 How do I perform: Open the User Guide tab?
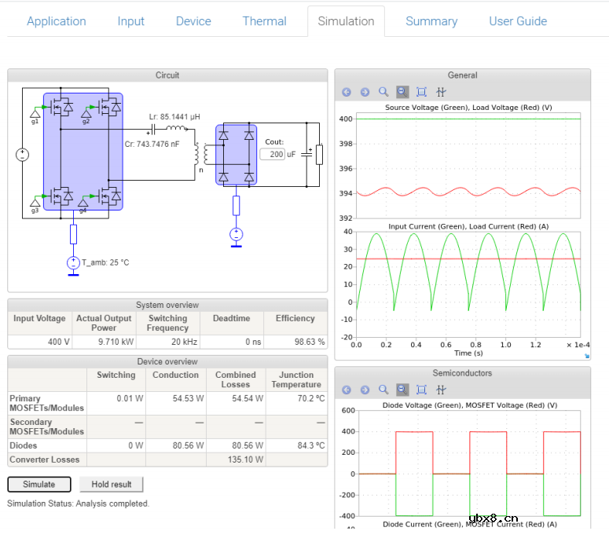point(518,21)
